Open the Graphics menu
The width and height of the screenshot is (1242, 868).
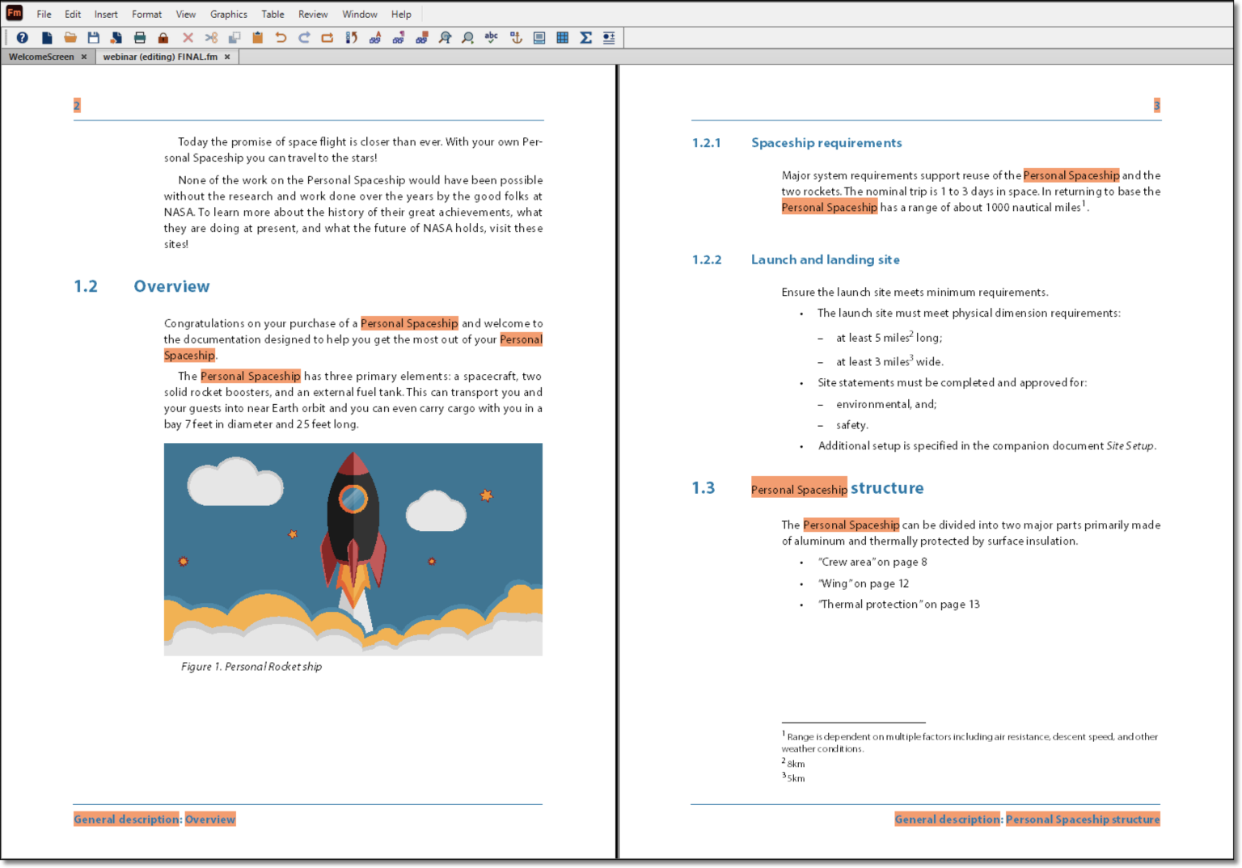point(228,14)
